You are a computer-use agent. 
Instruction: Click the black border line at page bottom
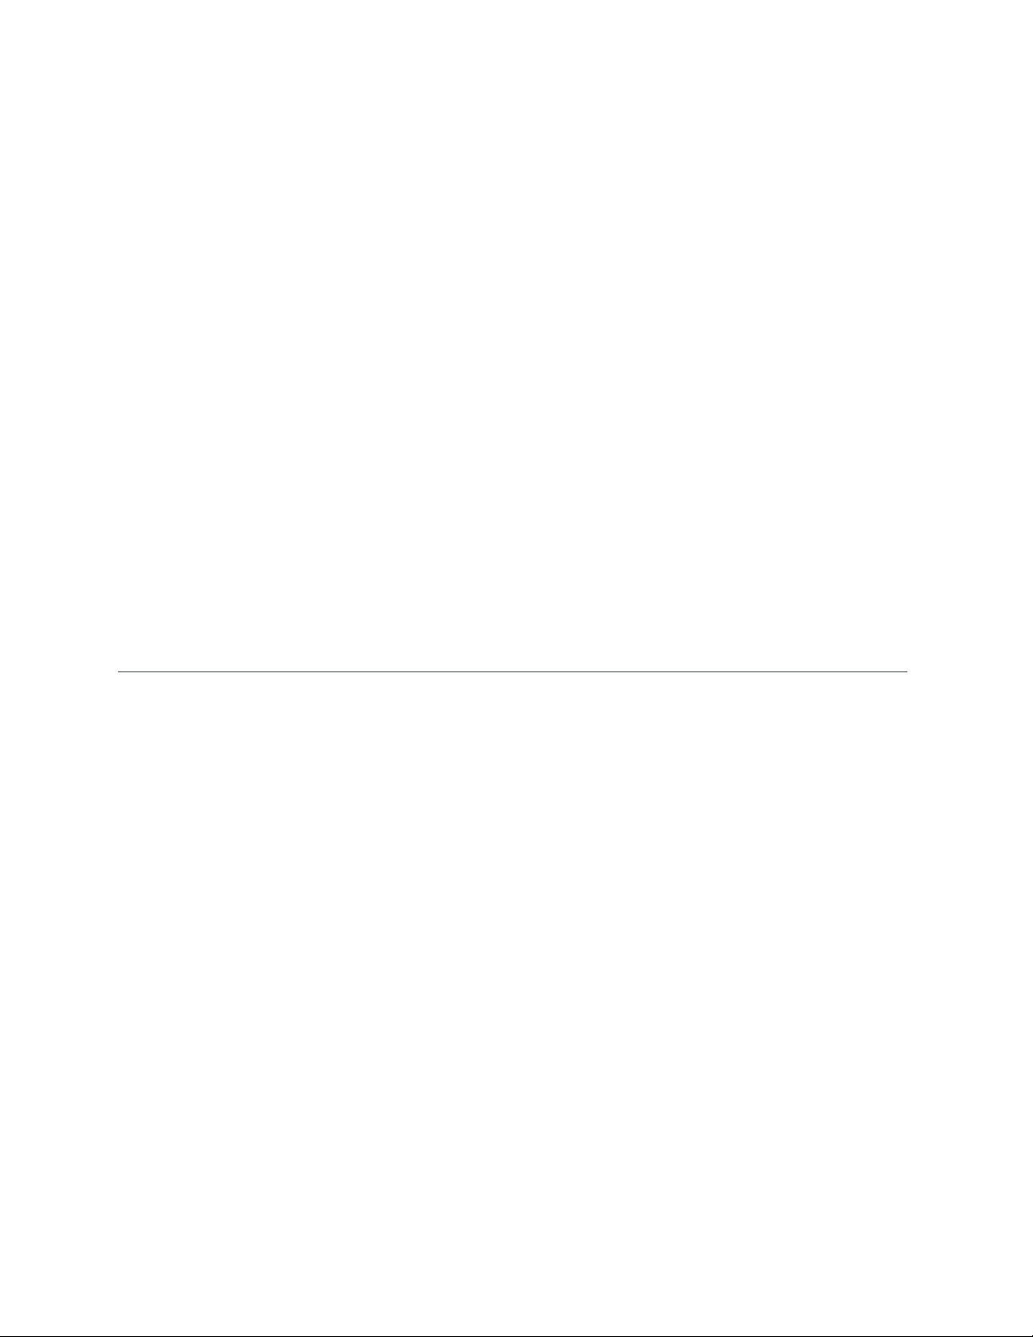tap(516, 1335)
